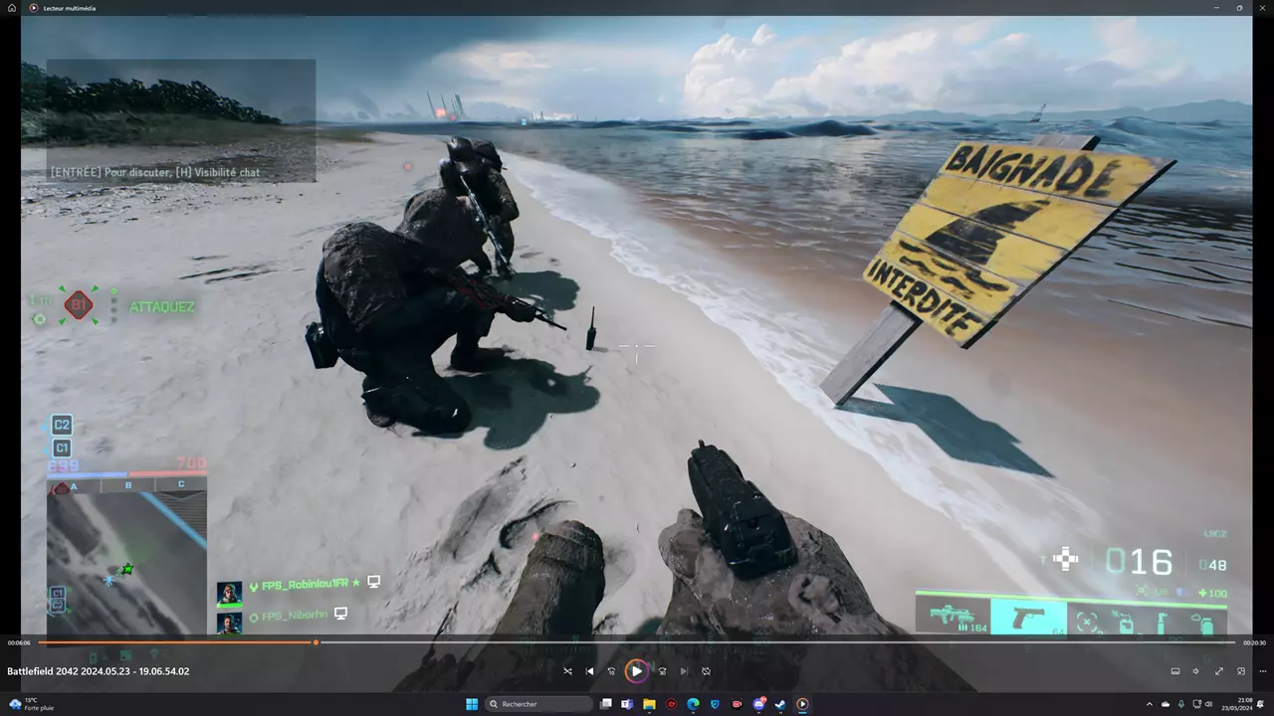This screenshot has height=716, width=1274.
Task: Click the total duration 00:20:30
Action: click(x=1254, y=642)
